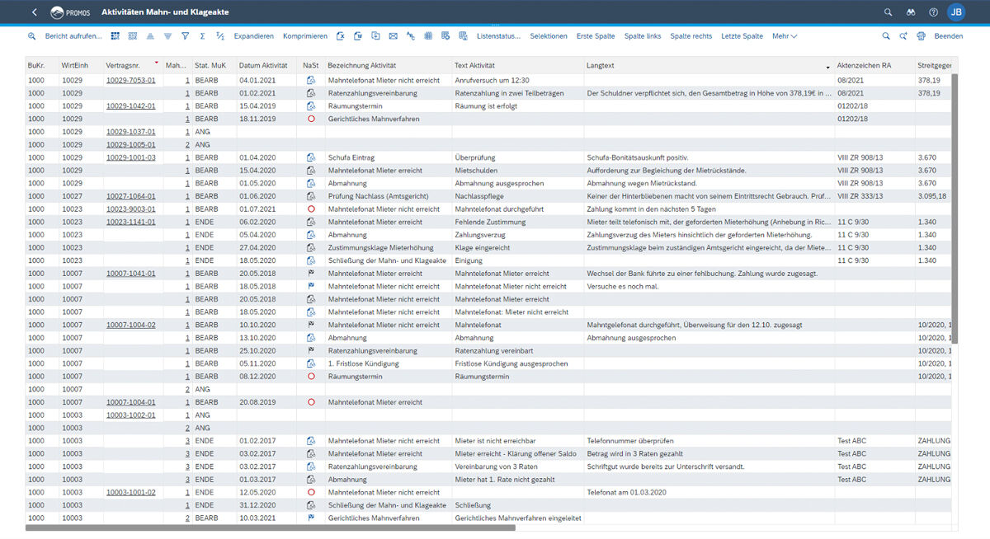This screenshot has height=539, width=990.
Task: Click the mail envelope toolbar icon
Action: [x=393, y=36]
